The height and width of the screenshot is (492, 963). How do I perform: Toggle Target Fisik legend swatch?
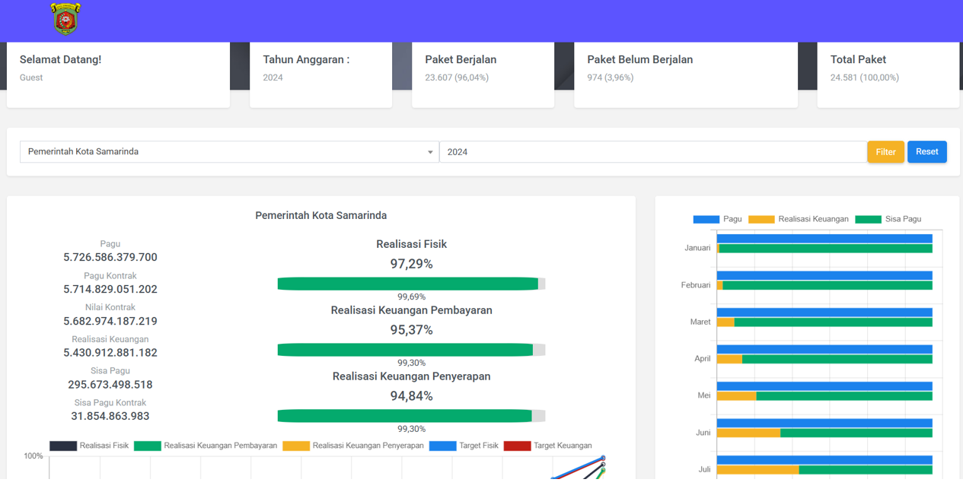[x=442, y=446]
